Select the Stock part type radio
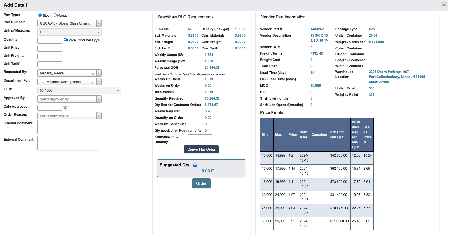The width and height of the screenshot is (449, 234). (40, 15)
